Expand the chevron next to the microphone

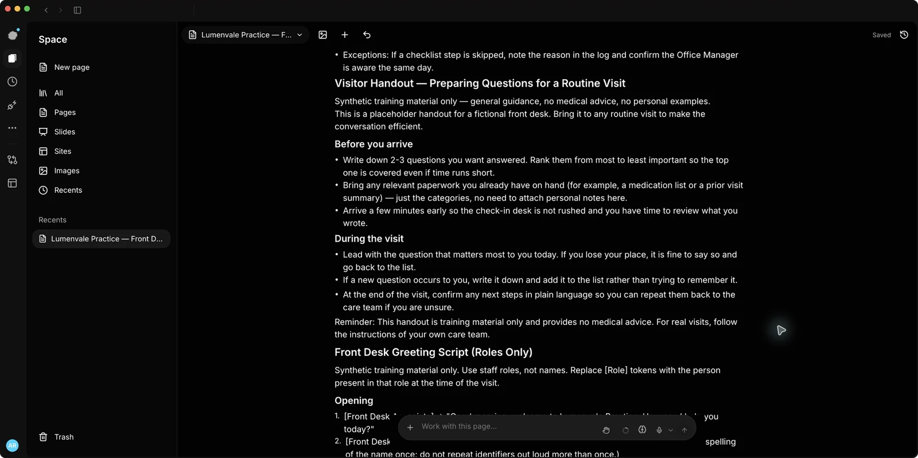tap(671, 430)
